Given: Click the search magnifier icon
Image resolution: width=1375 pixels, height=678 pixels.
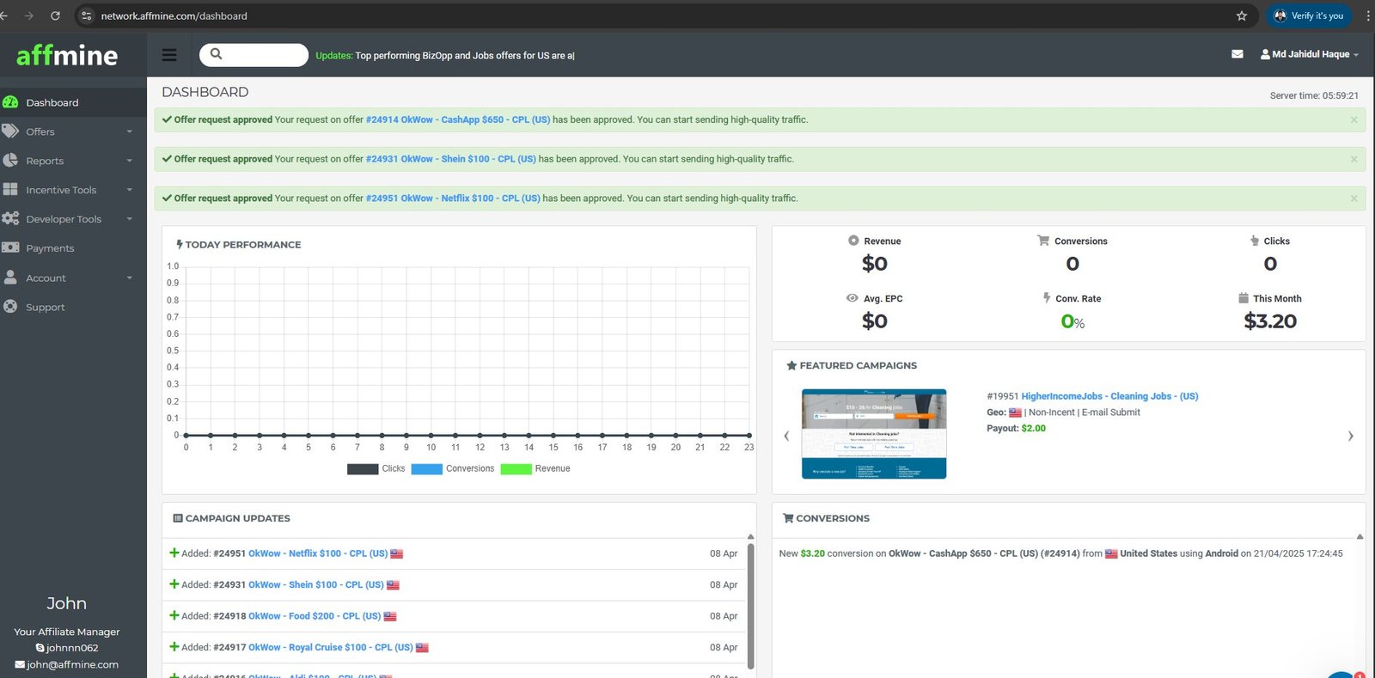Looking at the screenshot, I should [x=216, y=54].
